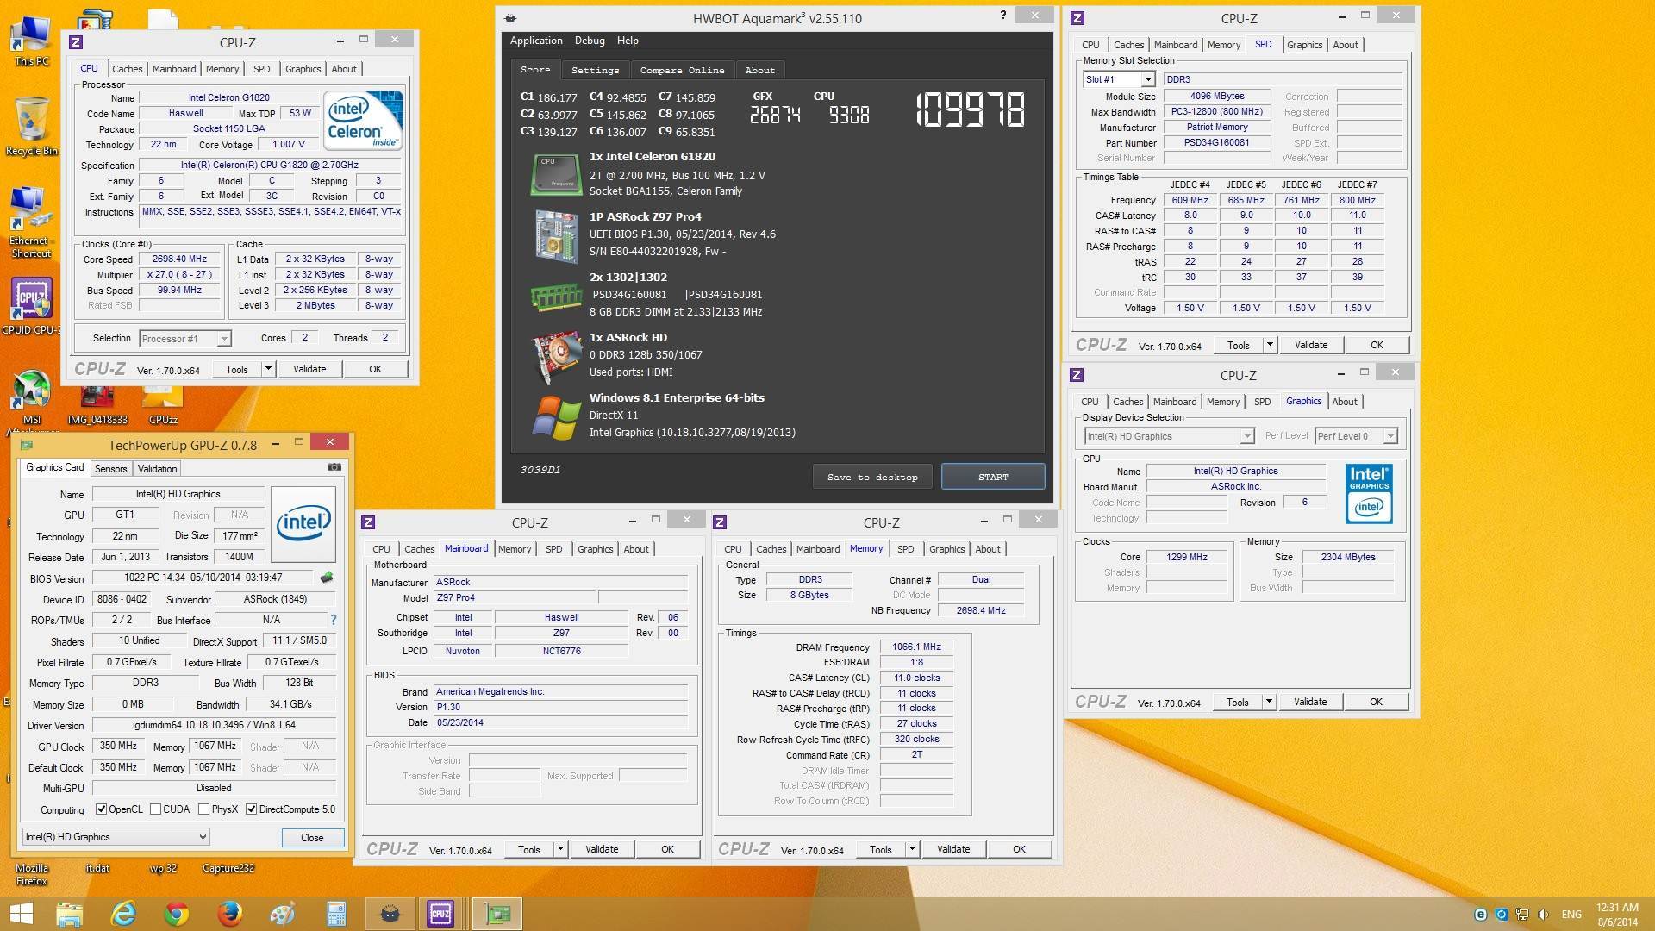Click Intel Celeron logo in CPU-Z

[363, 120]
